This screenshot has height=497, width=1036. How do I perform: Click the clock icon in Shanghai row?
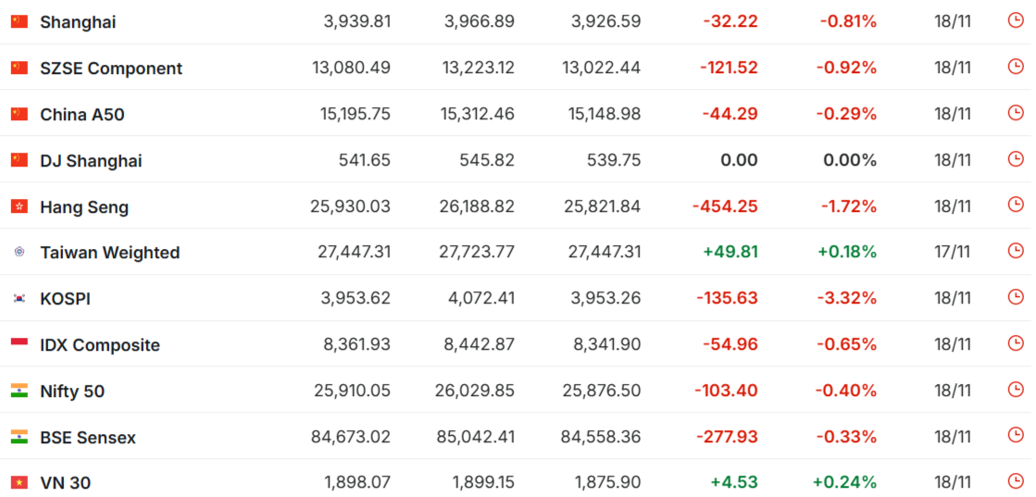1016,20
